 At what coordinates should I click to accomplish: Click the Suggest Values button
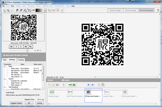point(16,103)
